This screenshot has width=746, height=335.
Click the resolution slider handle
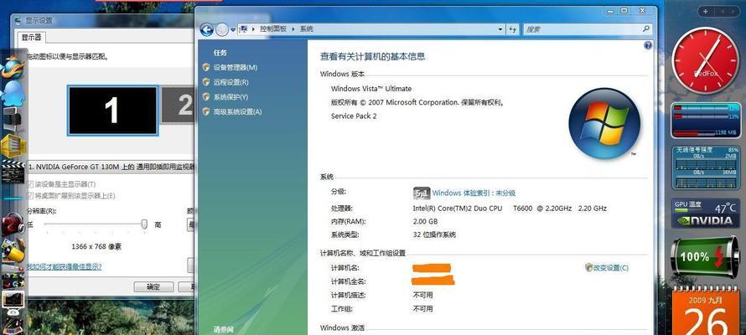[145, 224]
